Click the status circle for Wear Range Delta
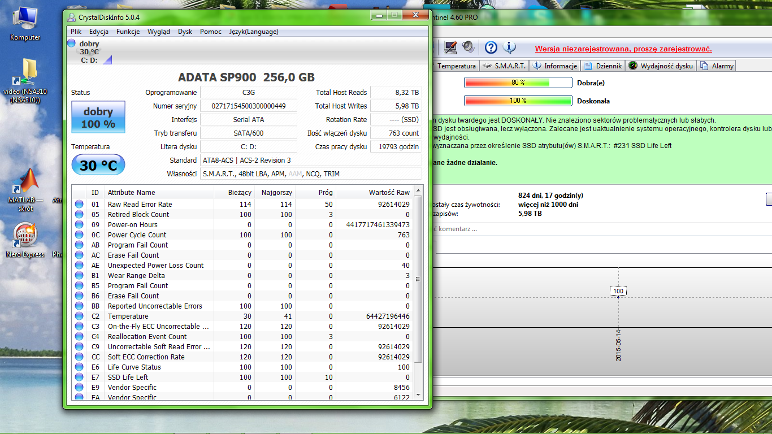The image size is (772, 434). (x=79, y=276)
